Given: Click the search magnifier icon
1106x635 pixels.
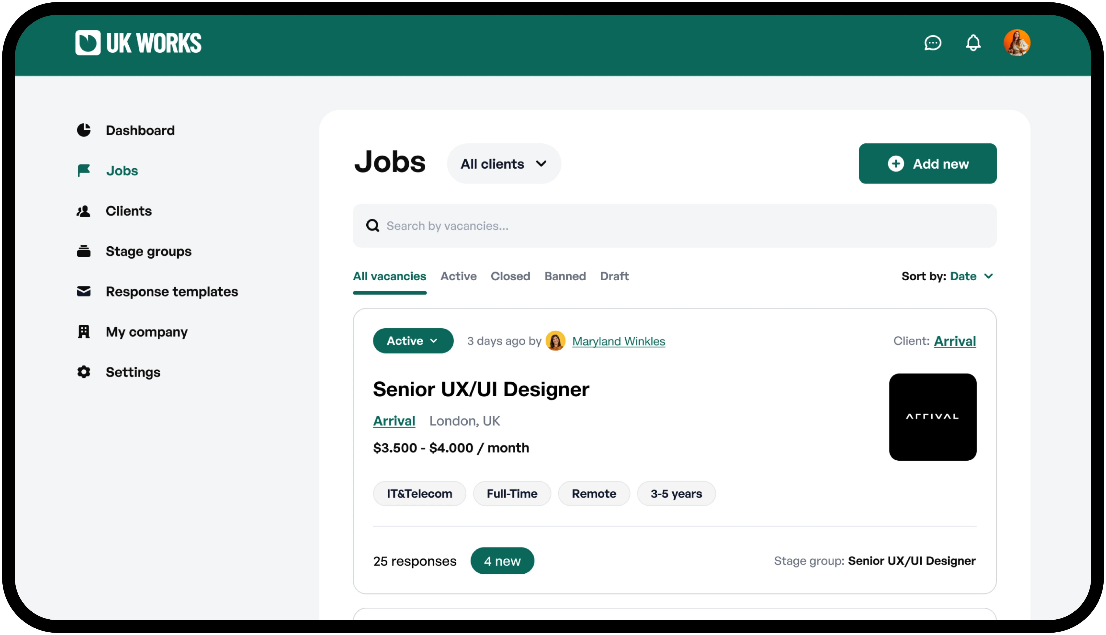Looking at the screenshot, I should (x=372, y=225).
